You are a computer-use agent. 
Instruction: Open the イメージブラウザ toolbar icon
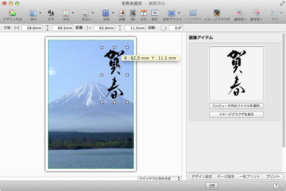point(217,13)
